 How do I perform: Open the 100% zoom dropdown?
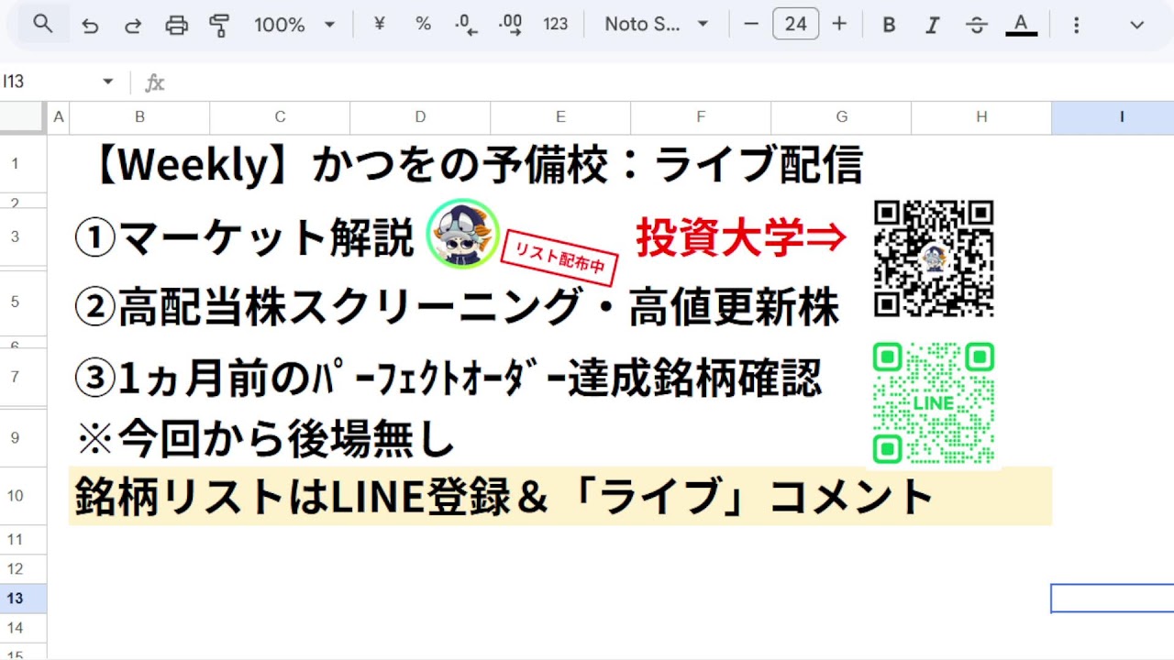tap(294, 25)
